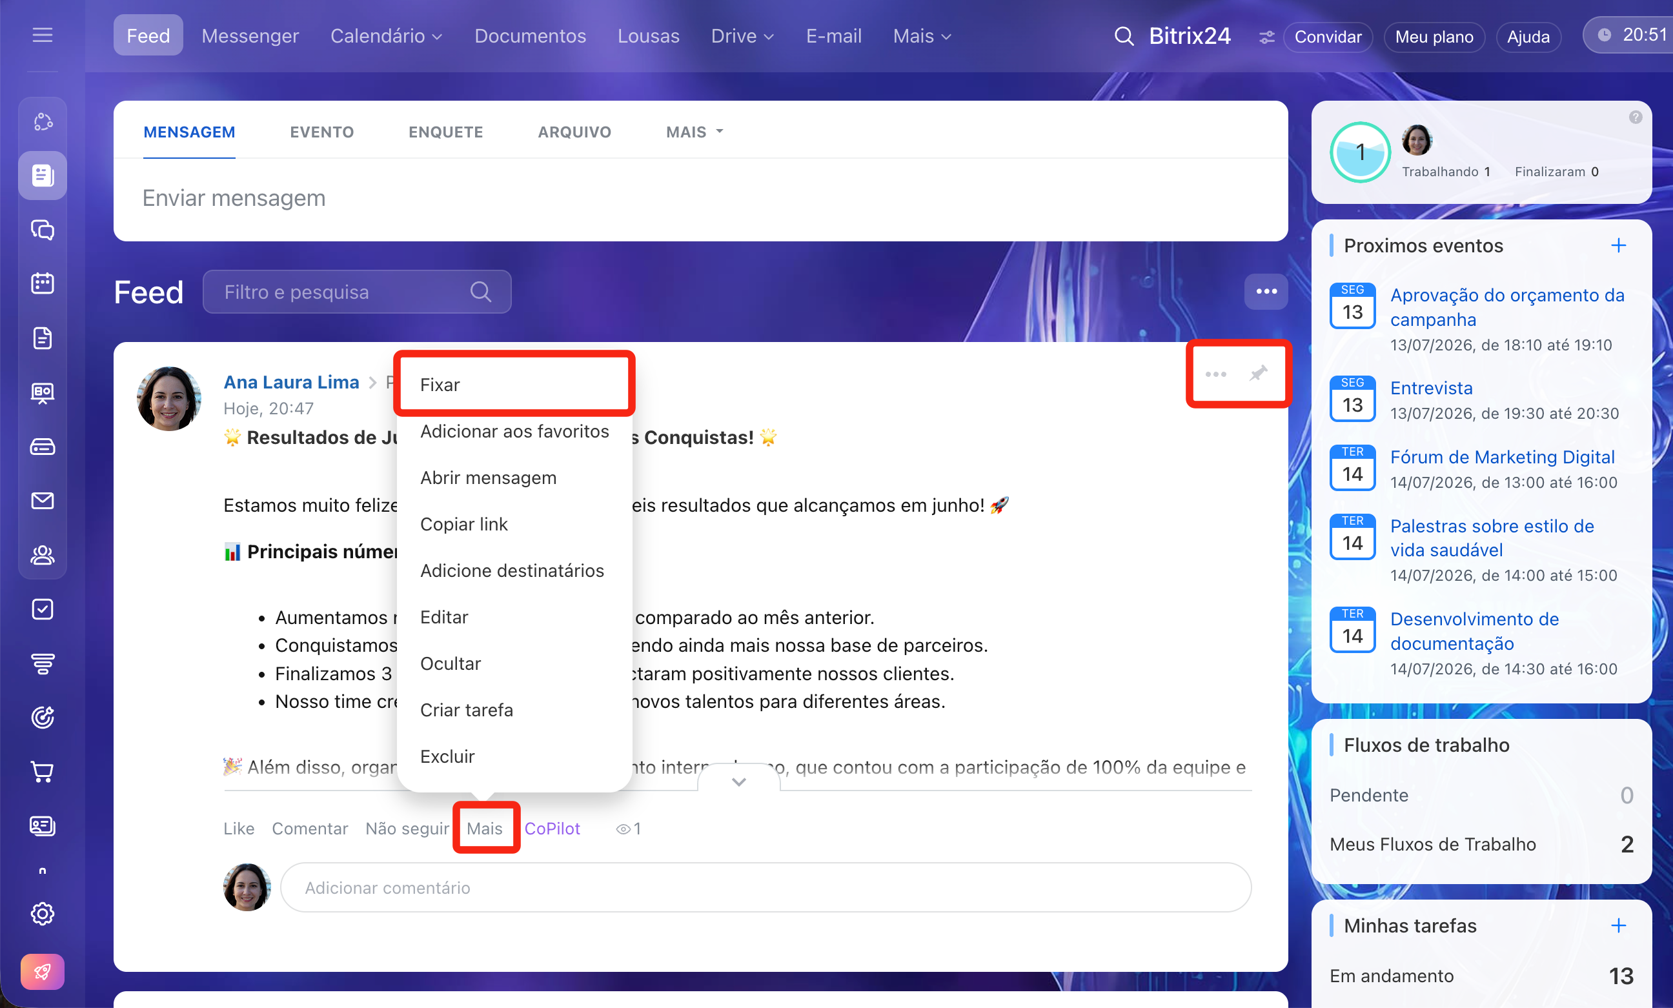Toggle the pin icon on the post
The height and width of the screenshot is (1008, 1673).
point(1258,374)
